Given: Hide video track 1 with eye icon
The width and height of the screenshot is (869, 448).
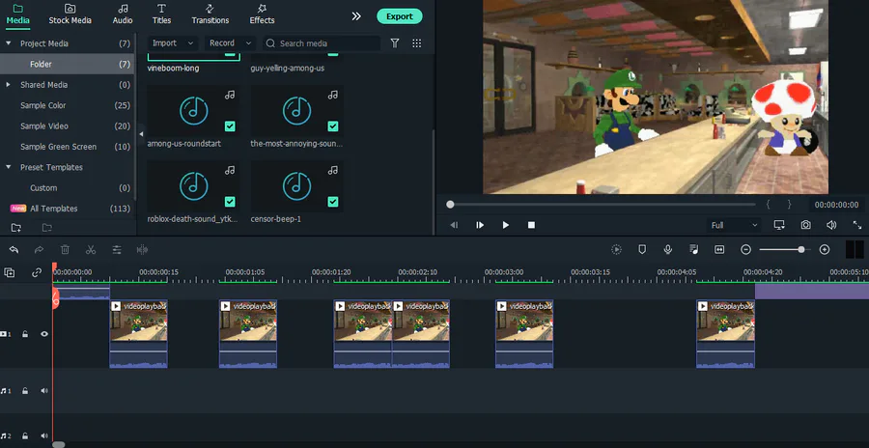Looking at the screenshot, I should click(x=44, y=334).
